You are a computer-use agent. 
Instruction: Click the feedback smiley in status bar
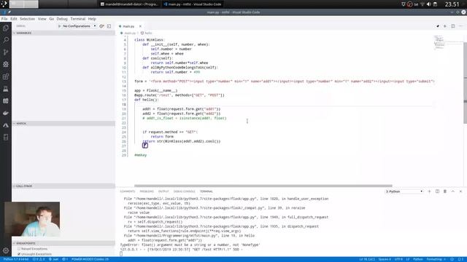[452, 259]
